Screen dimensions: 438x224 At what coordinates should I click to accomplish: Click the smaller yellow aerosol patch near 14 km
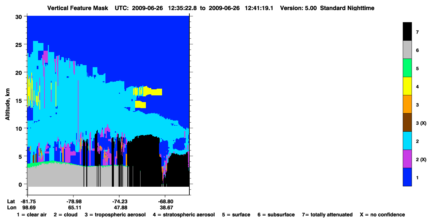pyautogui.click(x=140, y=104)
